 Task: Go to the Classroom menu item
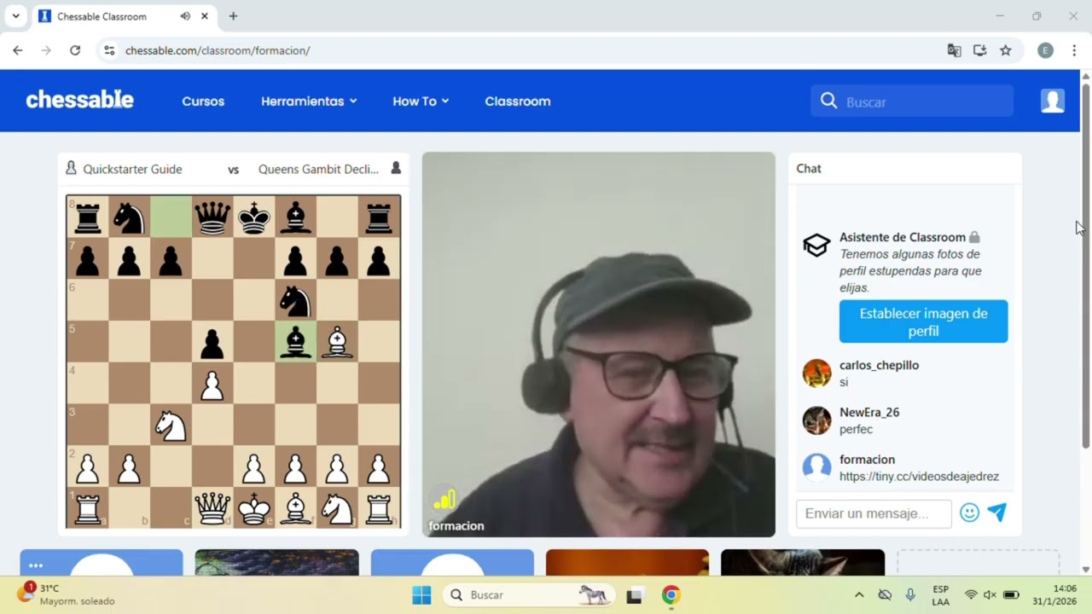tap(518, 101)
